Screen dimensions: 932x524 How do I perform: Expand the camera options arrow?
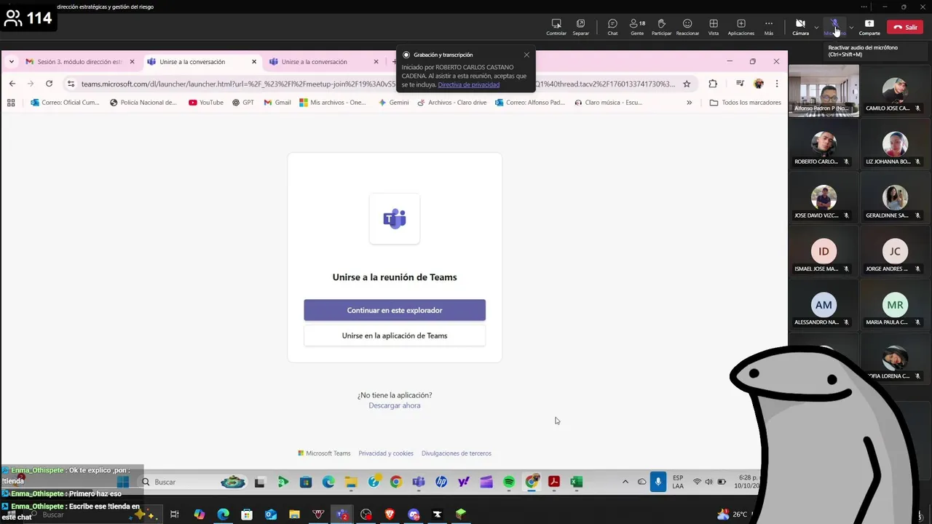coord(816,28)
